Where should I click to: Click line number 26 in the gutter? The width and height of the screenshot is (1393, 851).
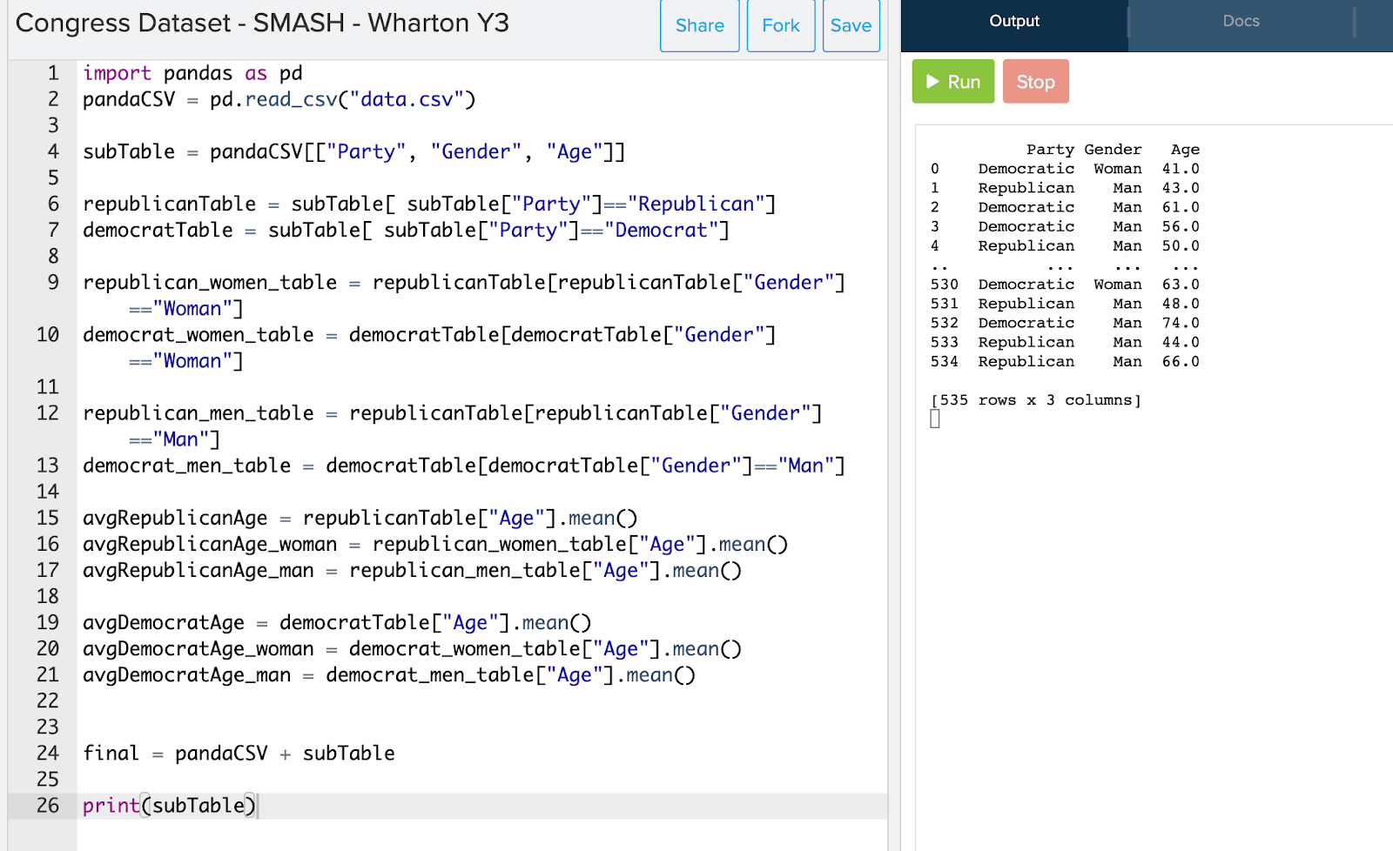click(x=48, y=806)
